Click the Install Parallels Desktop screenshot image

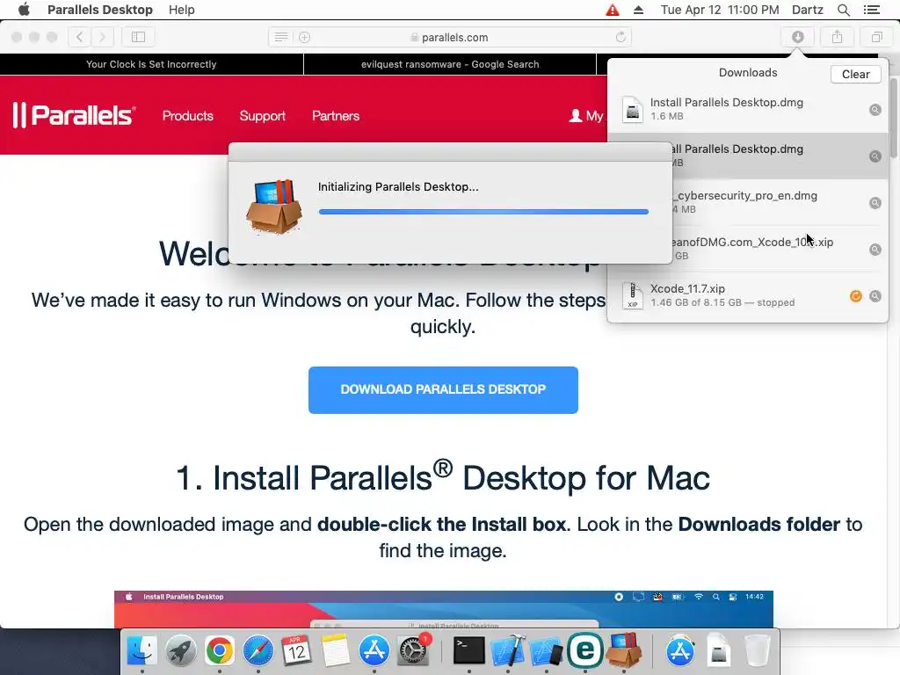coord(443,609)
